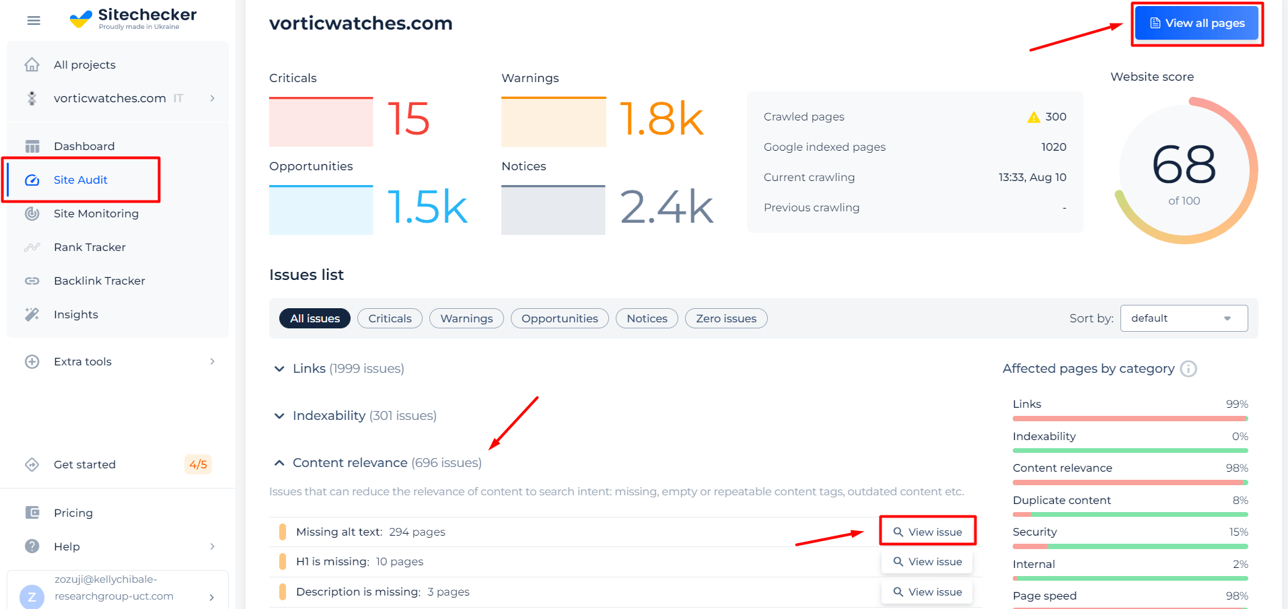
Task: Click the Notices gray count box
Action: pyautogui.click(x=553, y=210)
